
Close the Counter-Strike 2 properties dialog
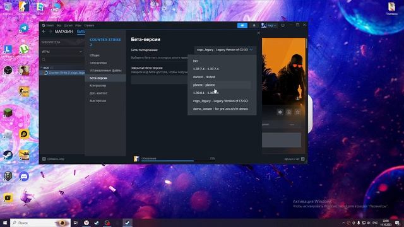coord(259,33)
